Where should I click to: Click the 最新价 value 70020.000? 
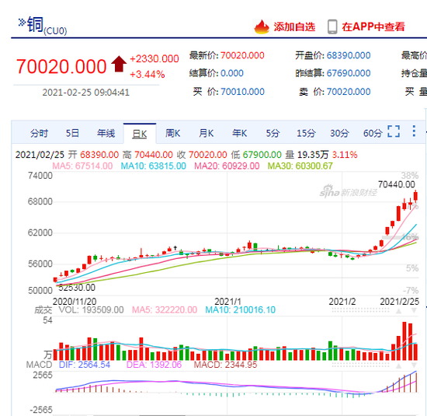(x=242, y=55)
